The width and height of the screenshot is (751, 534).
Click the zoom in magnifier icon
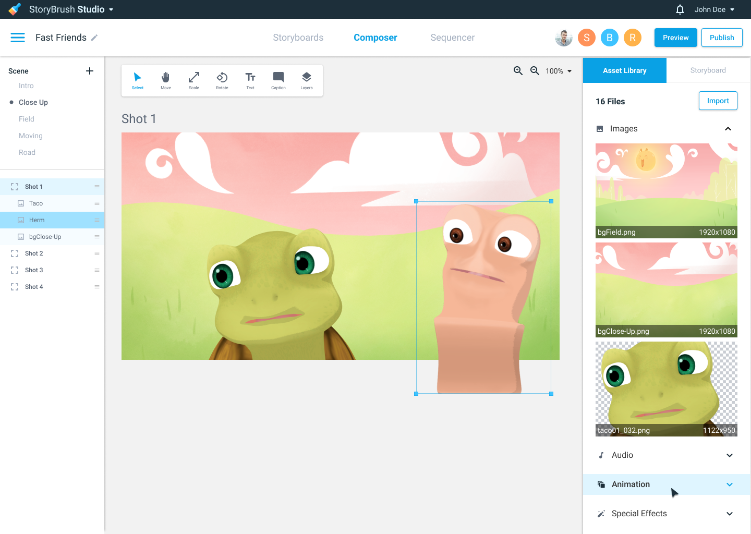518,71
